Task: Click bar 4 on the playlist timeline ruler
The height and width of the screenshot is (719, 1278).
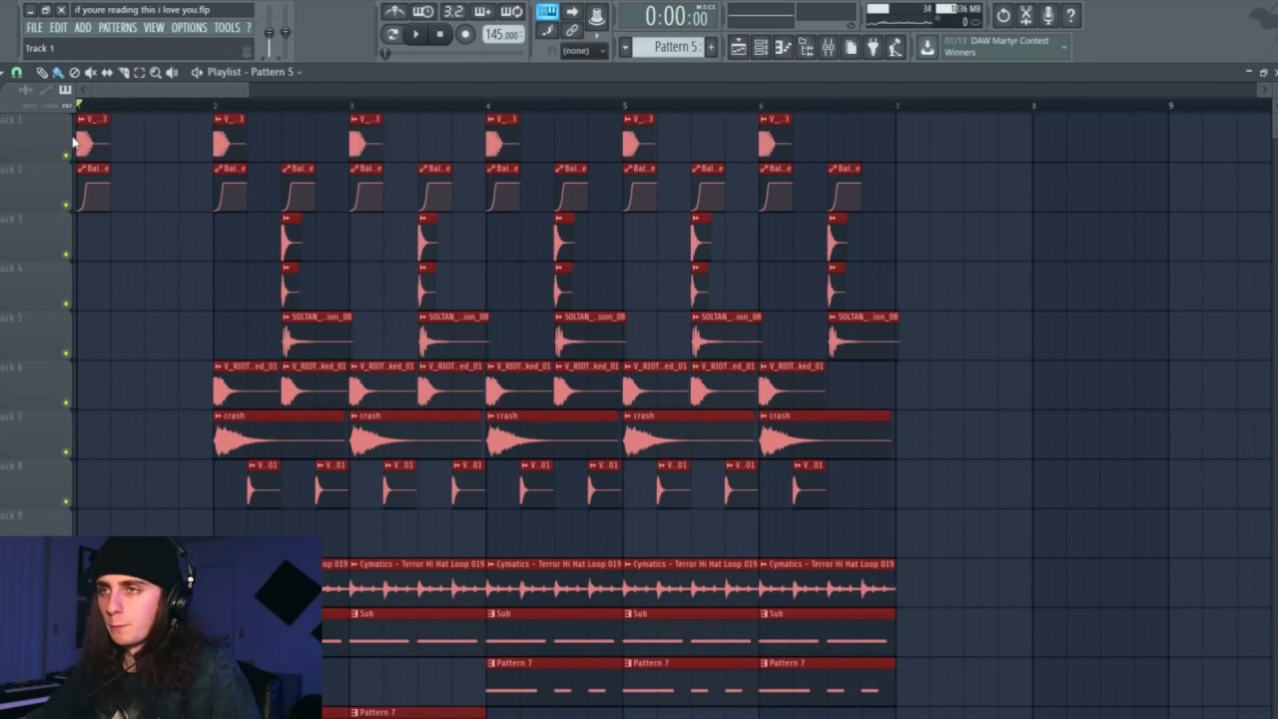Action: click(x=488, y=105)
